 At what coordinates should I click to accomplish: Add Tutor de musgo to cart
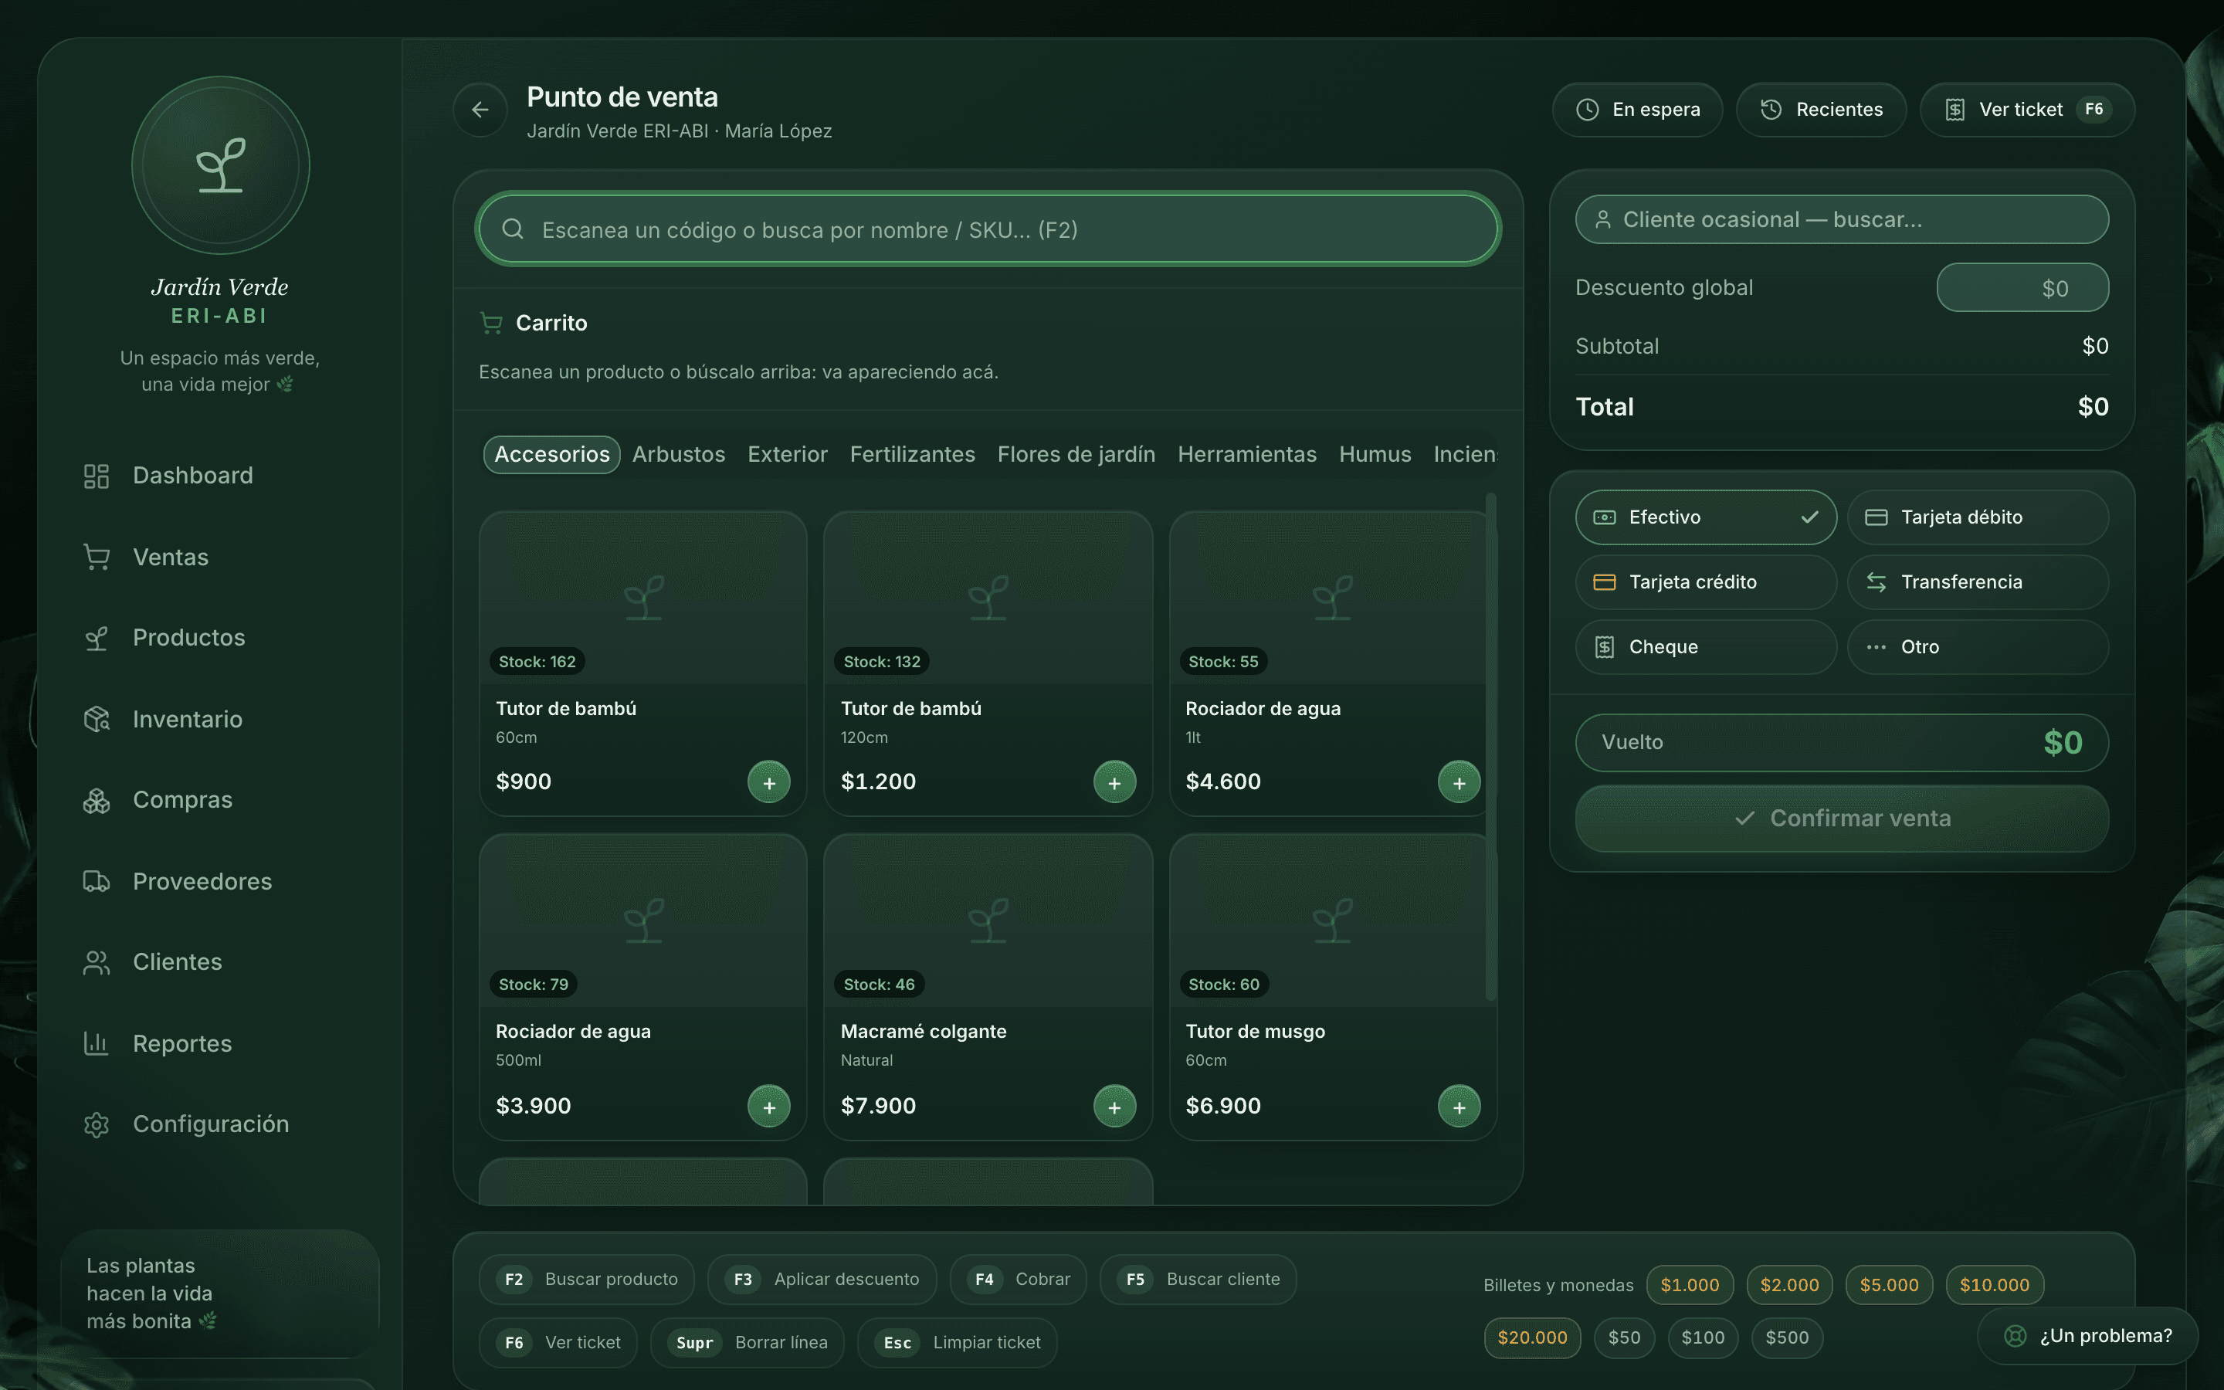(1459, 1106)
